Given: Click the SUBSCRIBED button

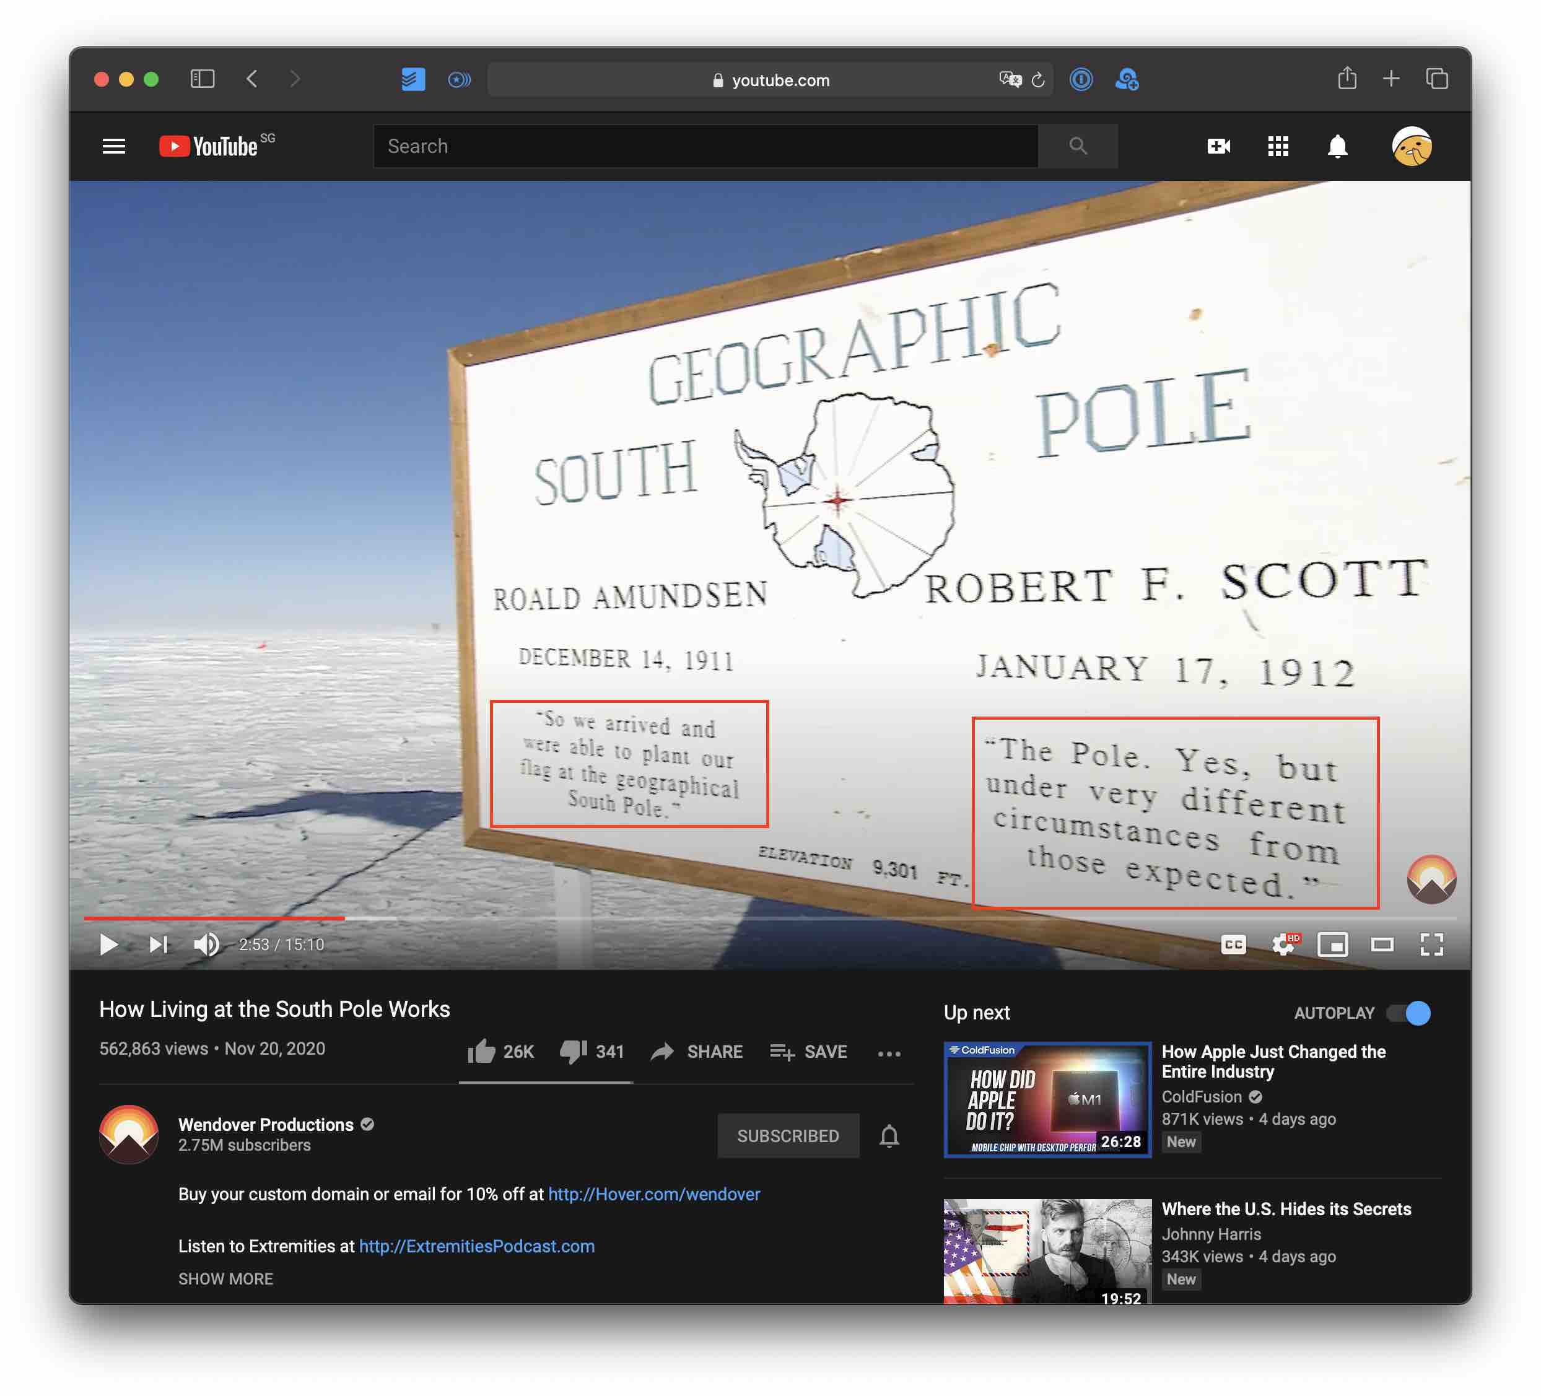Looking at the screenshot, I should [x=788, y=1136].
